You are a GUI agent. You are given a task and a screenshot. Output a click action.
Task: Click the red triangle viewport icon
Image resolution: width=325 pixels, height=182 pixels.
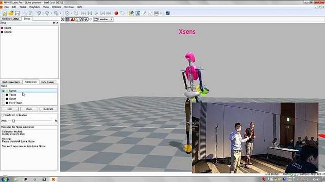point(72,19)
